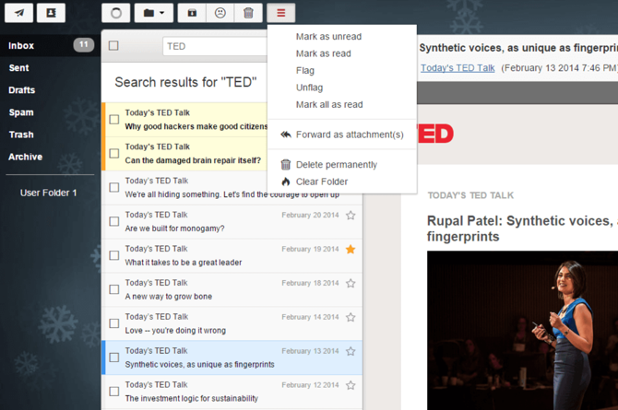Select Mark as read menu item
The image size is (618, 410).
[x=323, y=53]
